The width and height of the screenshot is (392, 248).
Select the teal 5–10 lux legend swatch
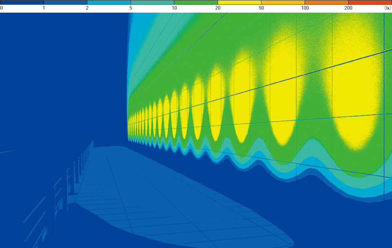(152, 2)
